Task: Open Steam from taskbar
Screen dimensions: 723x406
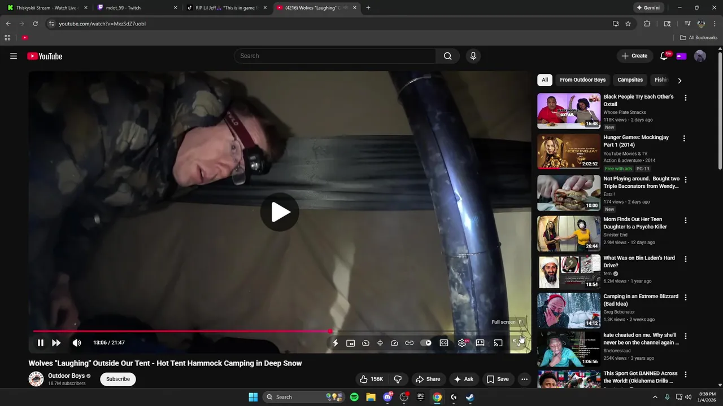Action: pos(470,397)
